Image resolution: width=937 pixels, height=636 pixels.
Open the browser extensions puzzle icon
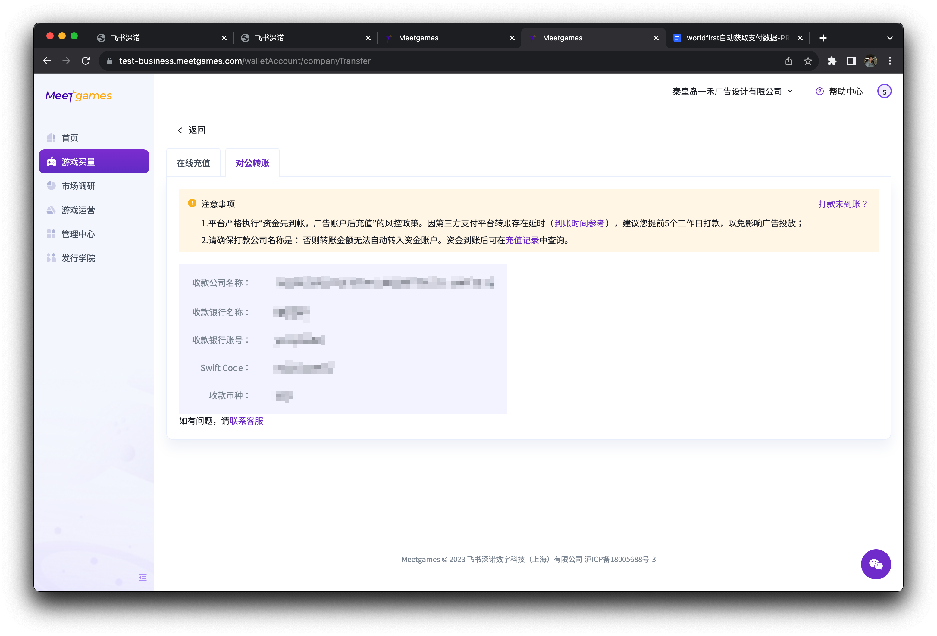[832, 61]
